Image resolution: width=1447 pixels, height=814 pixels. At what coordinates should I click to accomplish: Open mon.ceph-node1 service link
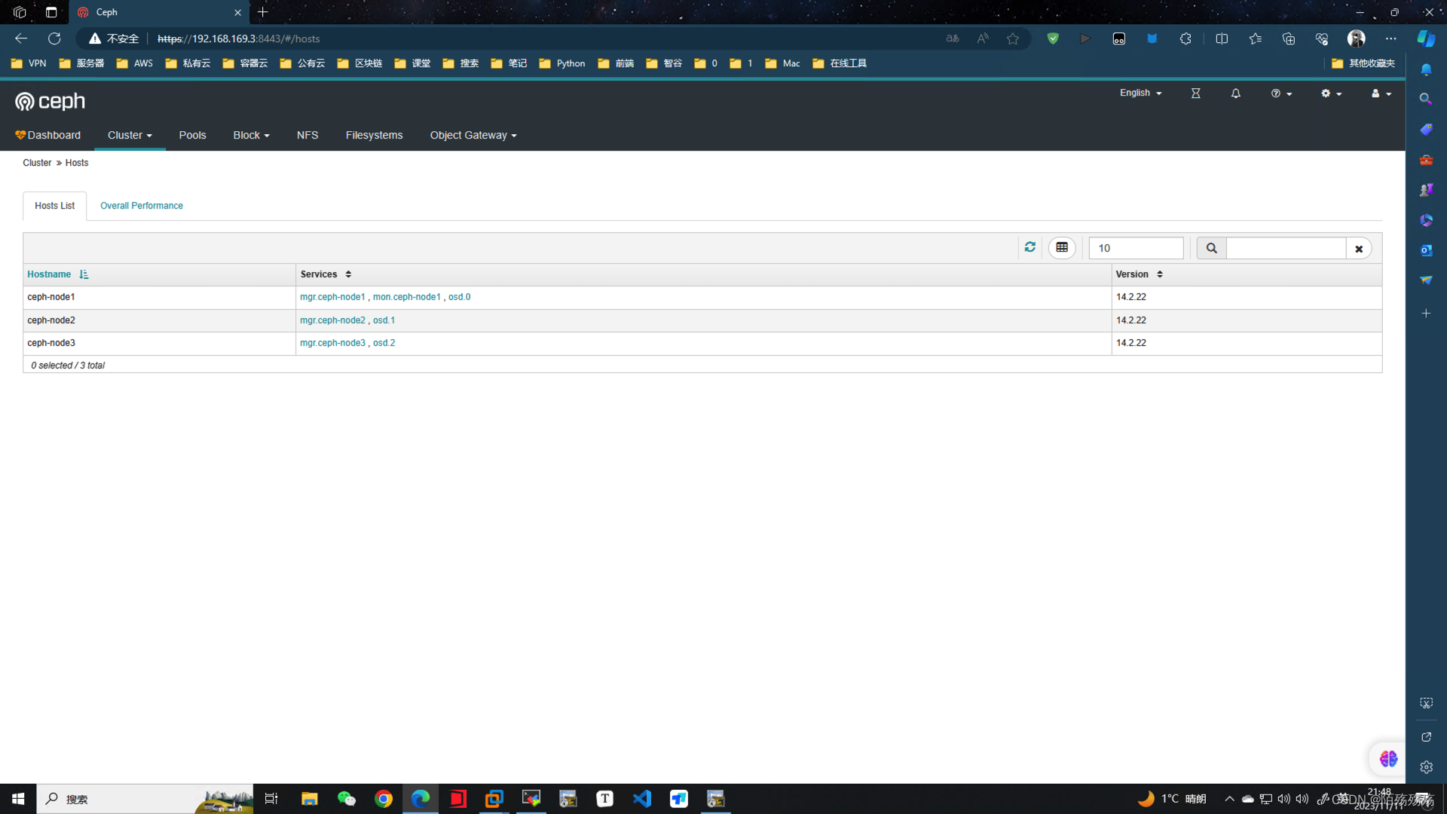[406, 297]
